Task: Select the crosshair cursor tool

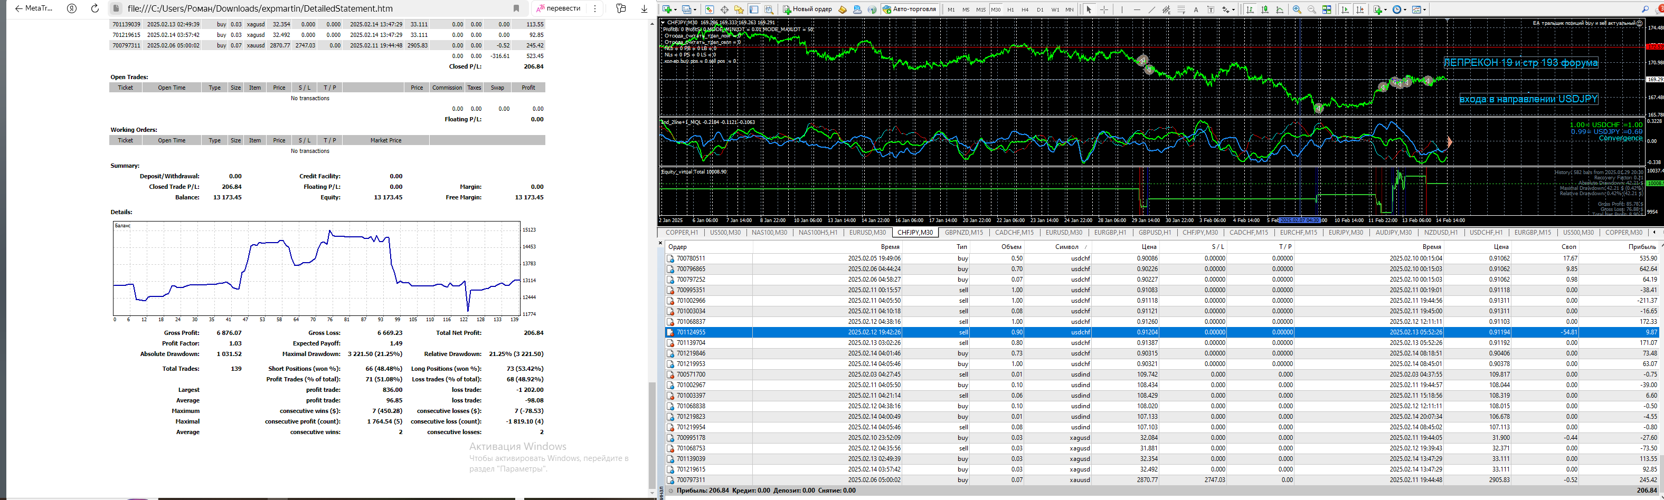Action: coord(1104,9)
